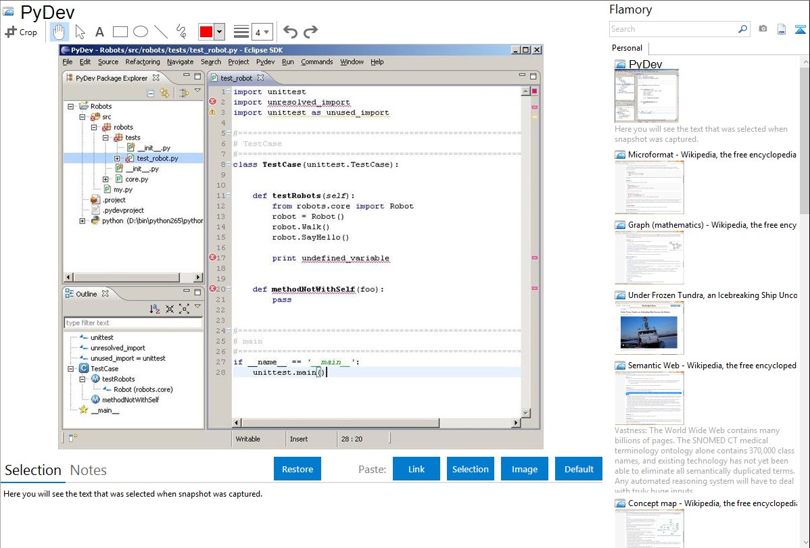Switch to the Notes tab
The image size is (810, 548).
coord(89,470)
